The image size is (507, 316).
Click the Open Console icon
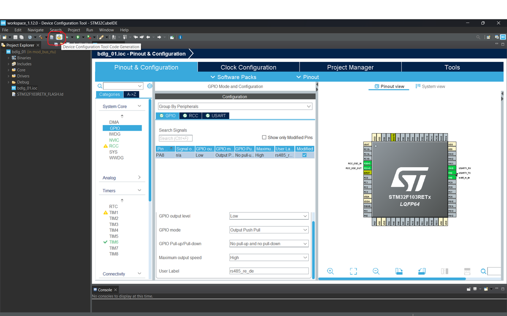(x=486, y=289)
